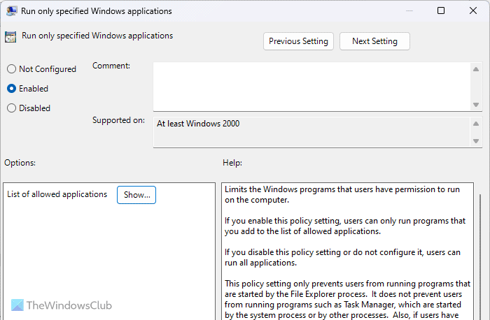This screenshot has height=320, width=490.
Task: Click the policy icon in title bar
Action: point(12,11)
